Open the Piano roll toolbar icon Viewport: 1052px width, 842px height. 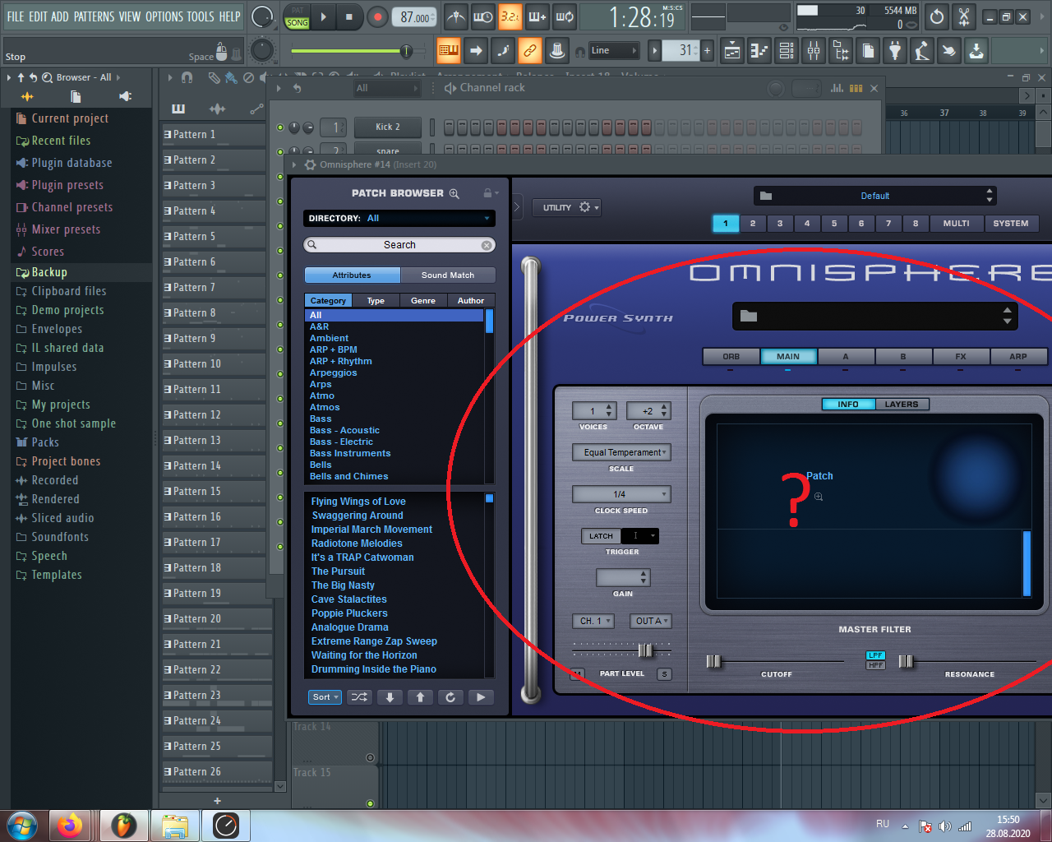pos(759,51)
